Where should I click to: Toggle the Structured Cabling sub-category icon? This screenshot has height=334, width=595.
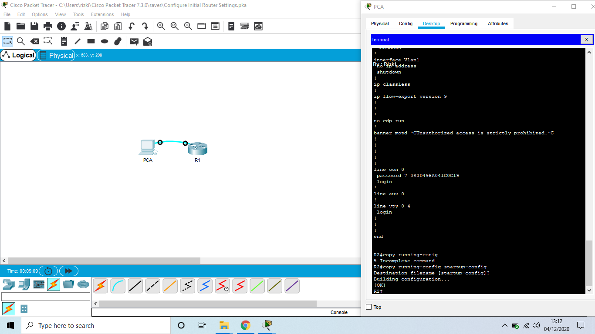[24, 309]
